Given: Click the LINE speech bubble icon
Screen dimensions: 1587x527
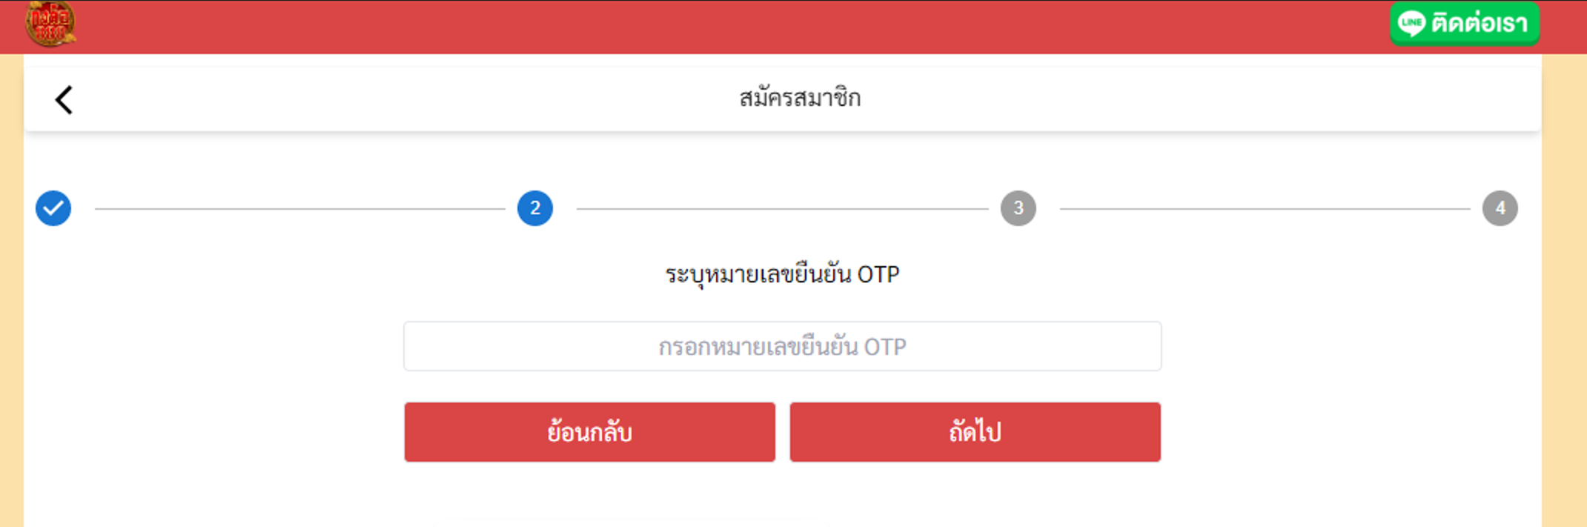Looking at the screenshot, I should (x=1411, y=23).
